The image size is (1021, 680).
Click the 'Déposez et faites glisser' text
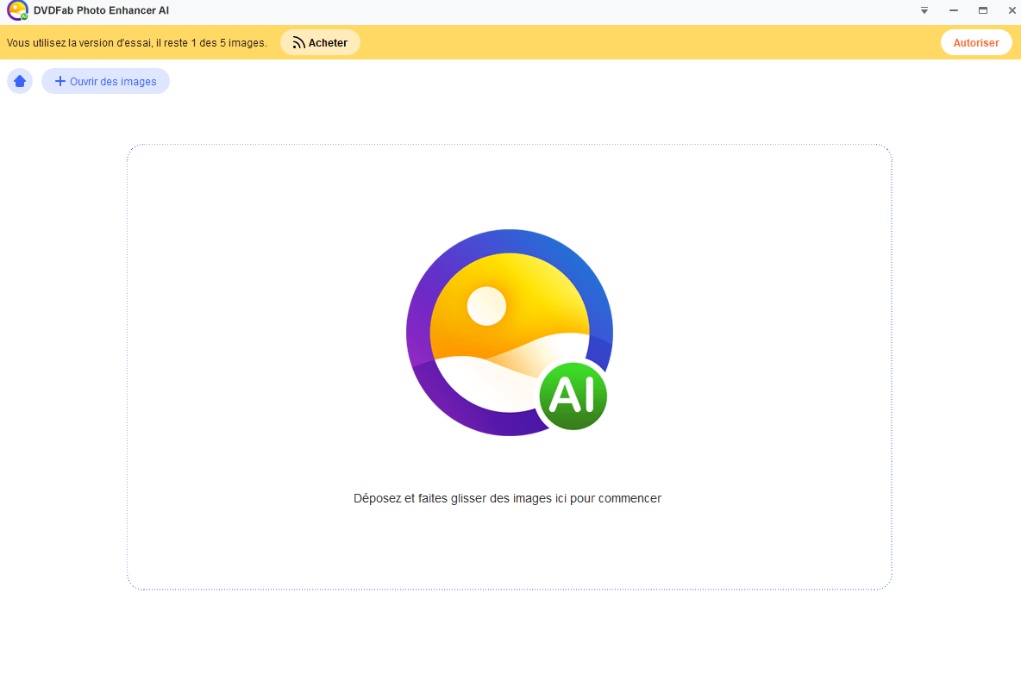click(x=507, y=498)
